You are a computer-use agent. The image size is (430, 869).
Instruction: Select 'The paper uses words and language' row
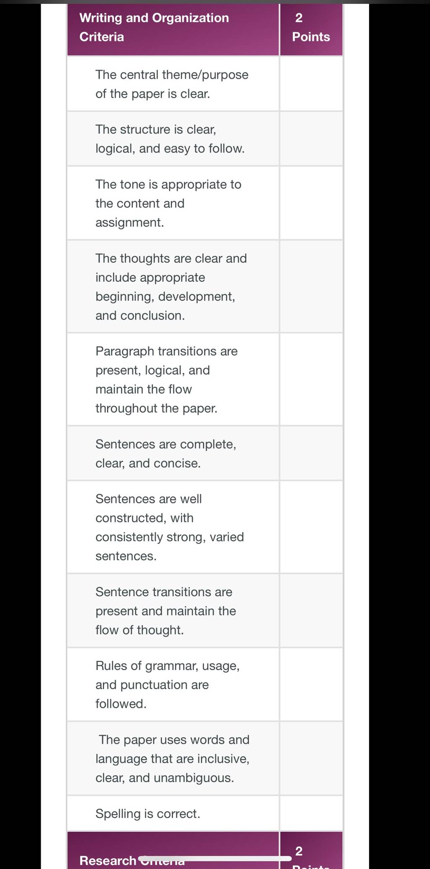click(x=173, y=759)
